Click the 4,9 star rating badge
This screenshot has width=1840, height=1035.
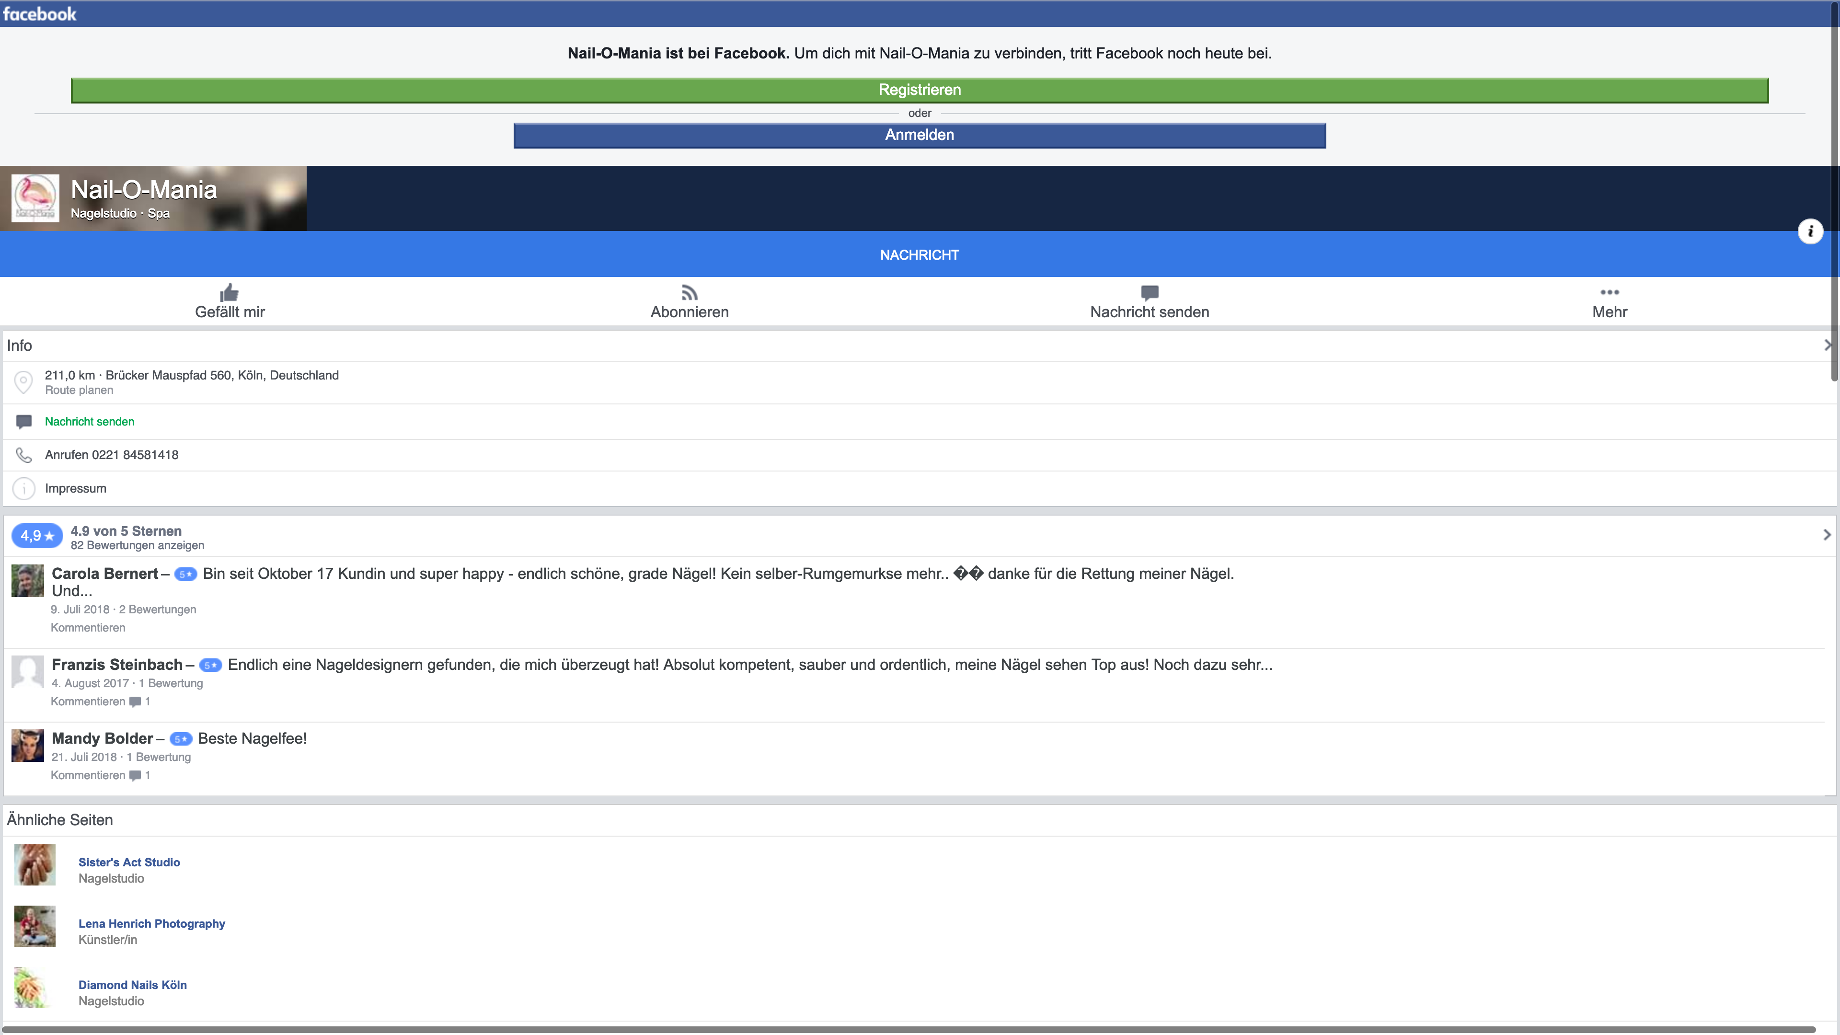36,536
